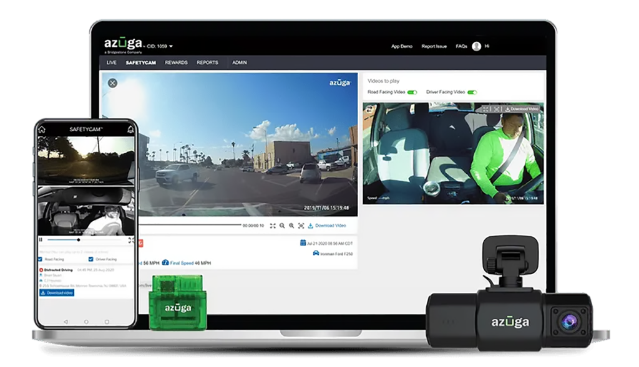Tap the Android back button on phone

point(66,322)
